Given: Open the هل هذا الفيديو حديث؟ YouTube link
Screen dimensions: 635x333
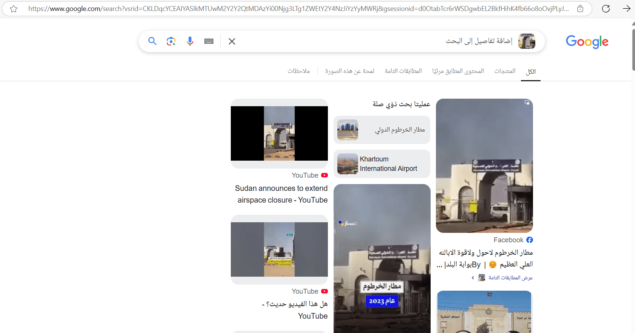Looking at the screenshot, I should [x=295, y=310].
